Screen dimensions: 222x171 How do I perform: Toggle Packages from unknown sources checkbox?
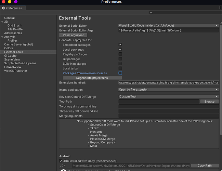click(120, 73)
